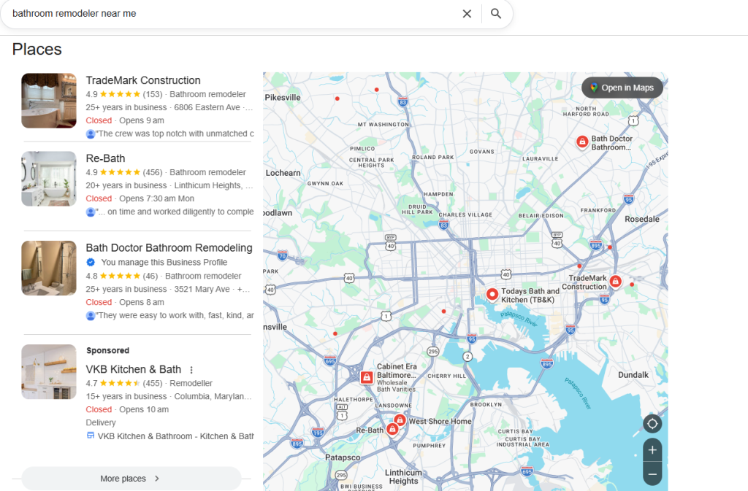The image size is (748, 491).
Task: Open the TradeMark Construction listing title
Action: click(x=143, y=80)
